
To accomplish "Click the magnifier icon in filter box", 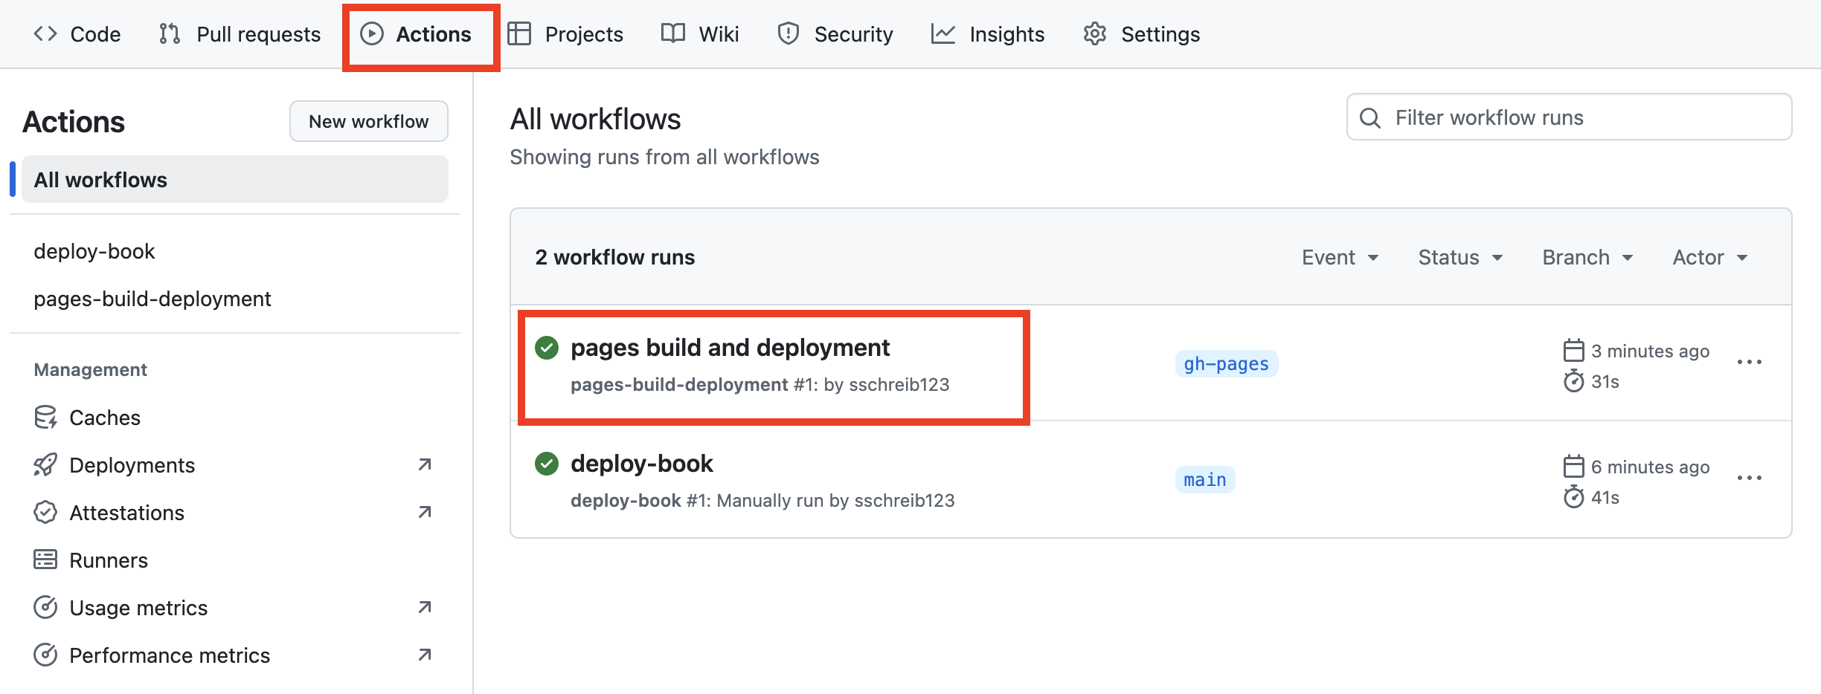I will pos(1370,117).
